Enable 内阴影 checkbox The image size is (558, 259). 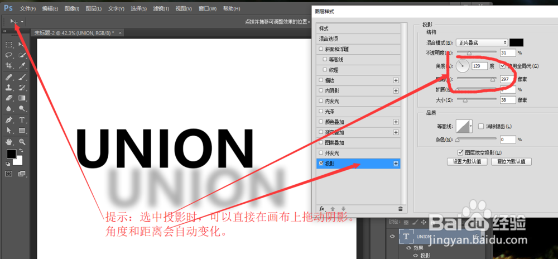point(321,91)
